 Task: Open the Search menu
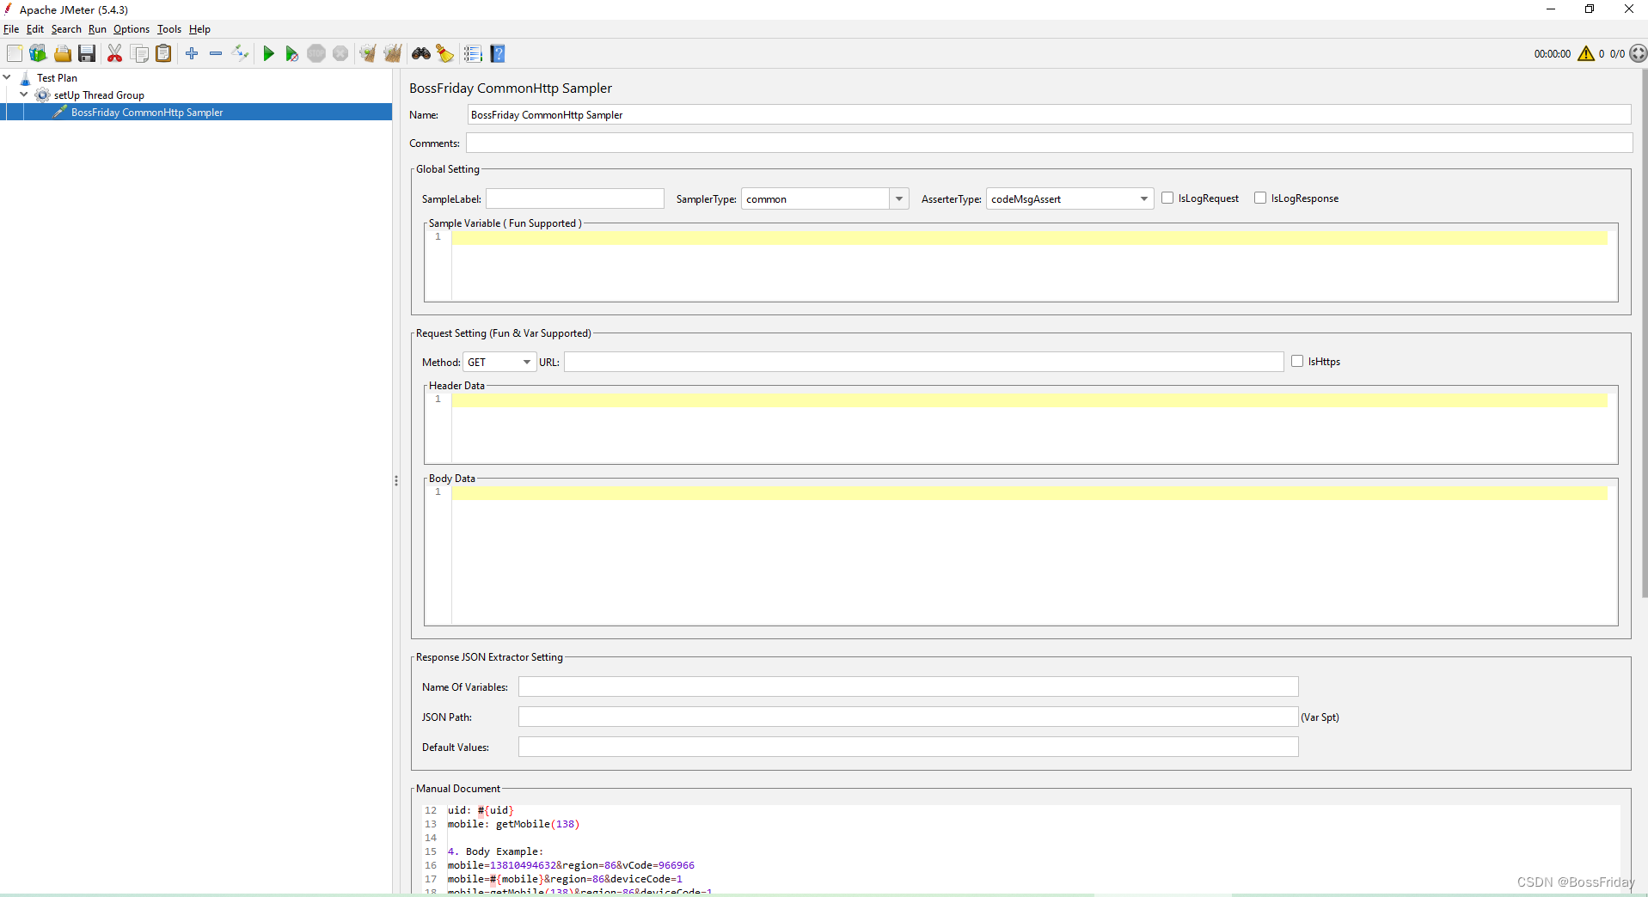point(66,29)
